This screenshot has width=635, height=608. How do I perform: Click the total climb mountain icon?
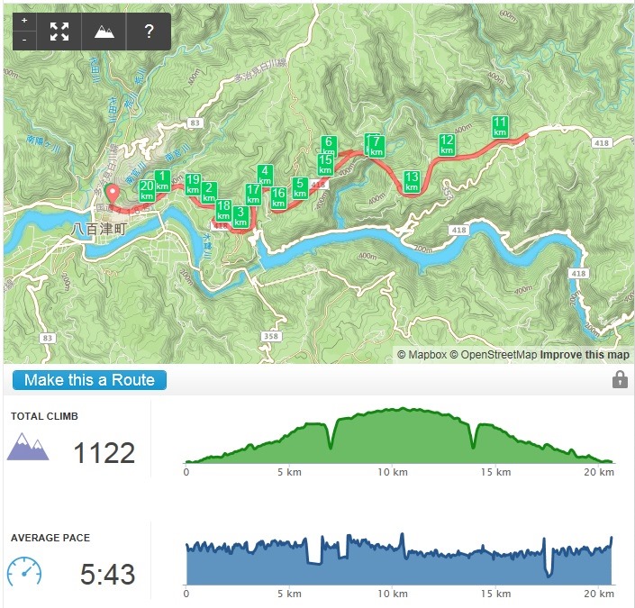(x=28, y=447)
